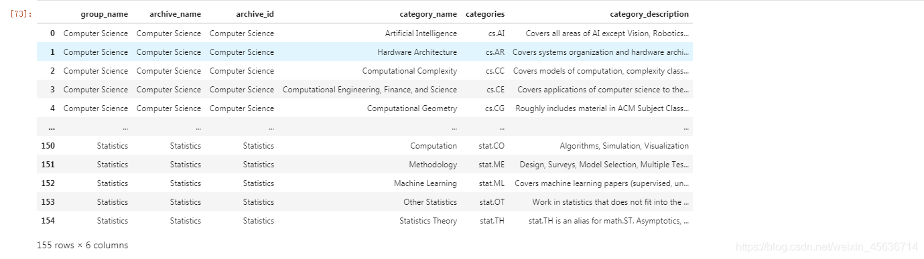The image size is (924, 259).
Task: Click row index 154
Action: click(x=48, y=221)
